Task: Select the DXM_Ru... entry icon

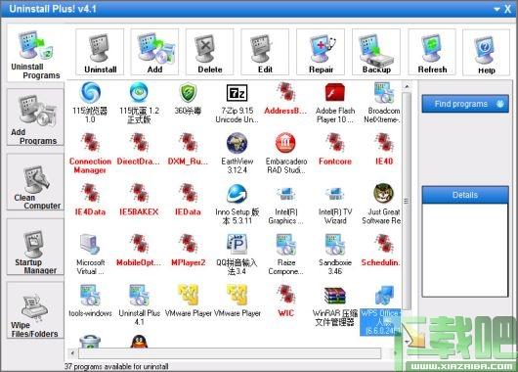Action: pyautogui.click(x=188, y=142)
